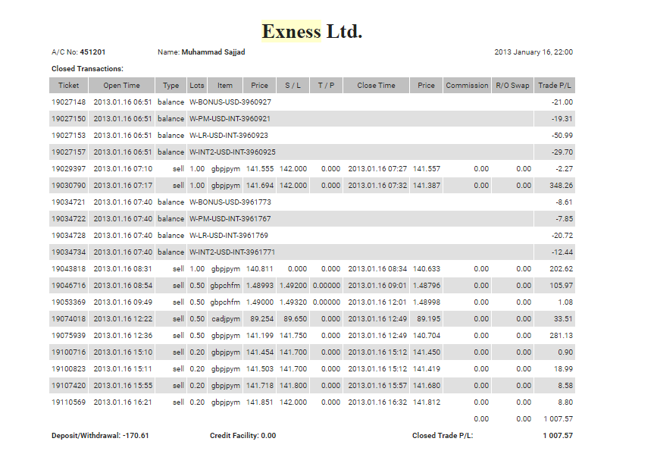
Task: Click the Ticket column header
Action: 68,85
